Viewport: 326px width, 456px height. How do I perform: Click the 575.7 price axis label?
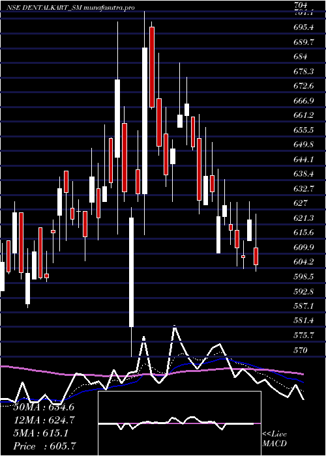point(304,335)
